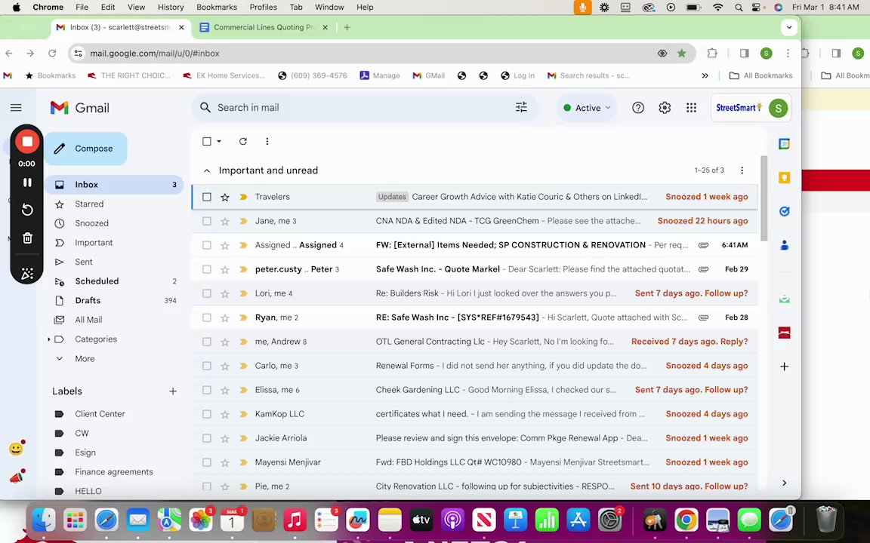This screenshot has height=543, width=870.
Task: Select checkbox for Ryan, me email
Action: [207, 318]
